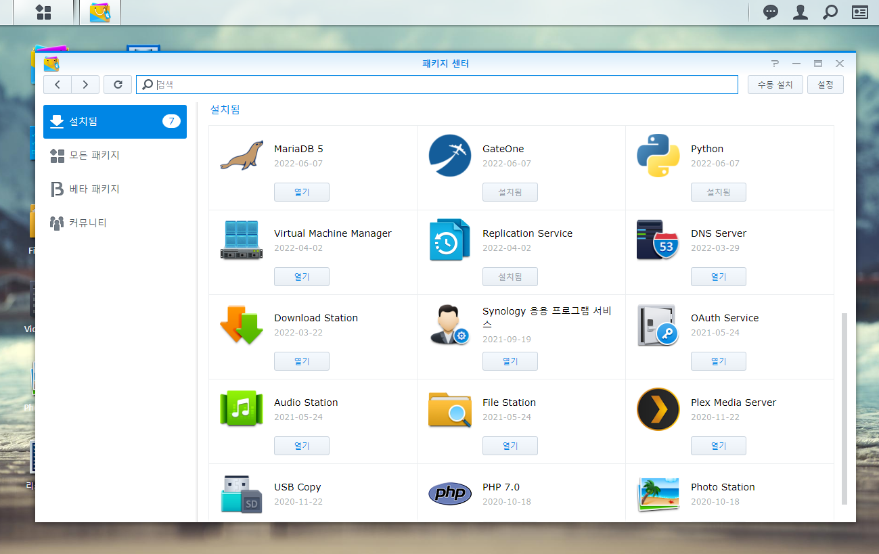Image resolution: width=879 pixels, height=554 pixels.
Task: Click the Plex Media Server title
Action: 734,402
